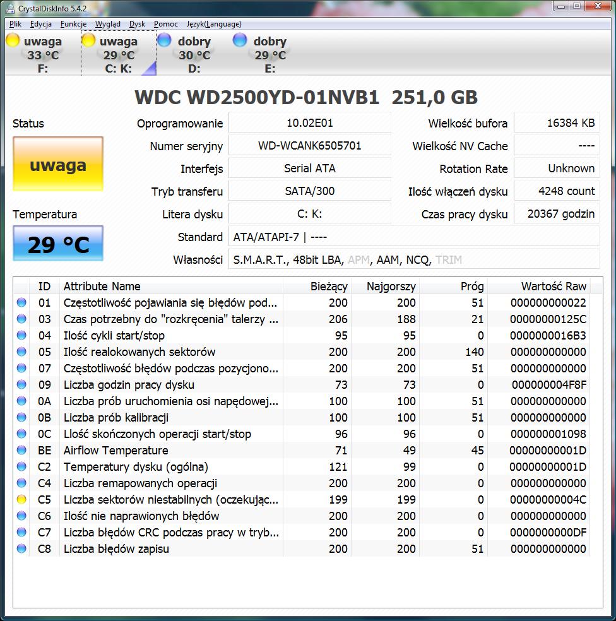Screen dimensions: 616x621
Task: Click raw value 0000000004C
Action: click(x=548, y=499)
